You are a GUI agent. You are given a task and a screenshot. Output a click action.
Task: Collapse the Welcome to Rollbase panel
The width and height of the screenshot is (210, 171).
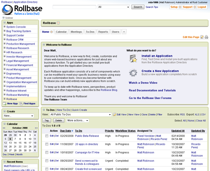44,45
